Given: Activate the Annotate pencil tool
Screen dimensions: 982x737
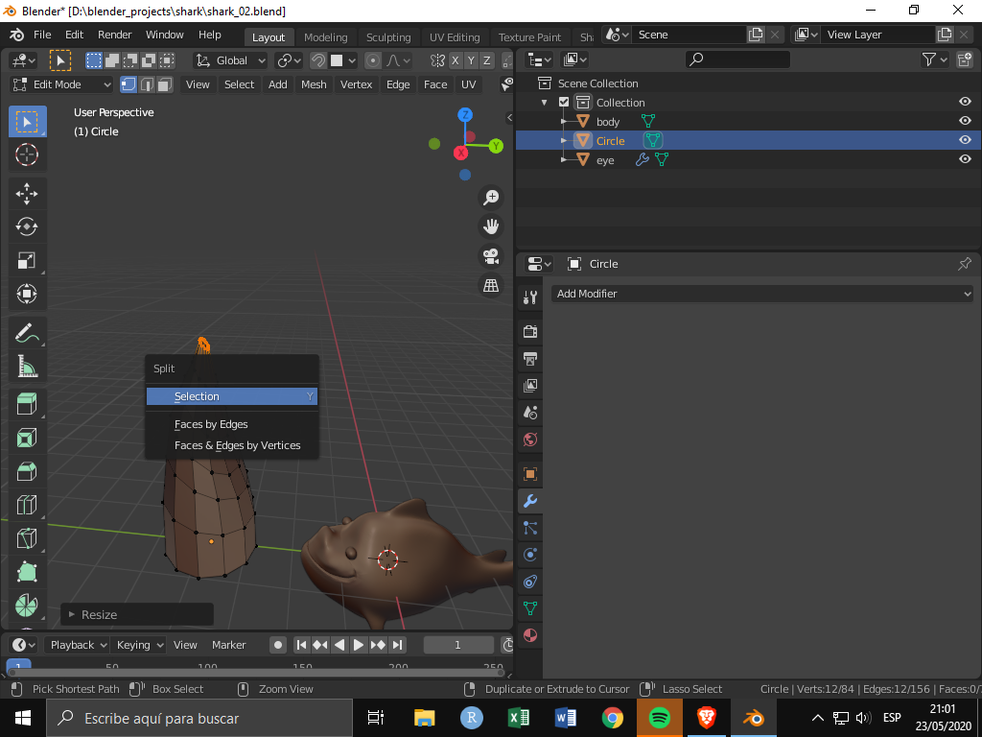Looking at the screenshot, I should click(27, 333).
